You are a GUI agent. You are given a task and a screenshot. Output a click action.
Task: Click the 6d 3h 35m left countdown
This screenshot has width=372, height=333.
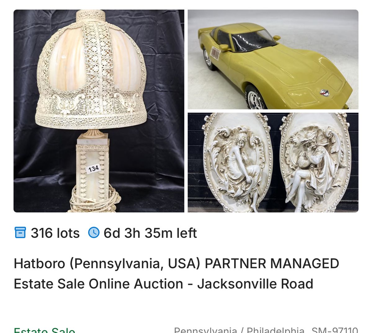point(150,233)
